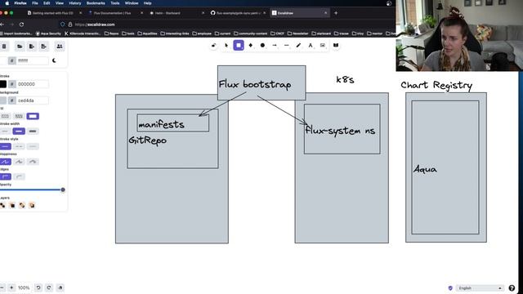Click the black stroke color swatch
The height and width of the screenshot is (294, 523).
tap(3, 84)
